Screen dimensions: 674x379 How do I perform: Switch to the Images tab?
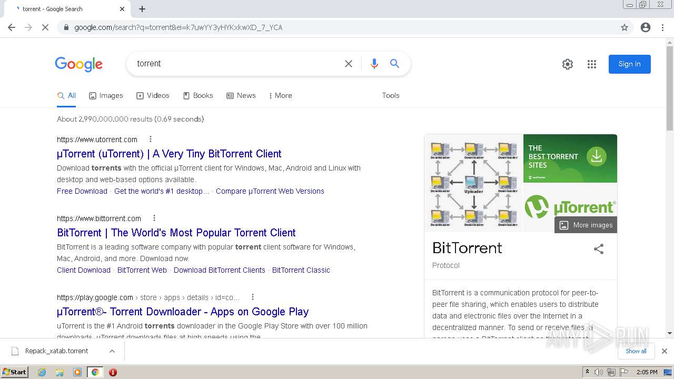coord(106,96)
